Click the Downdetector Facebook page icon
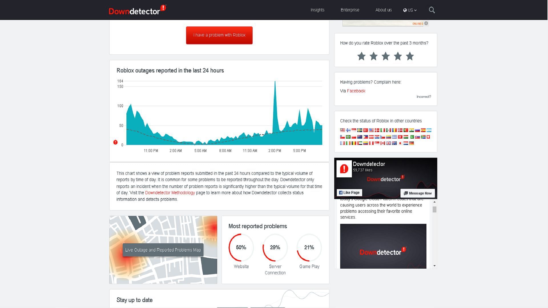Viewport: 548px width, 308px height. click(x=344, y=169)
